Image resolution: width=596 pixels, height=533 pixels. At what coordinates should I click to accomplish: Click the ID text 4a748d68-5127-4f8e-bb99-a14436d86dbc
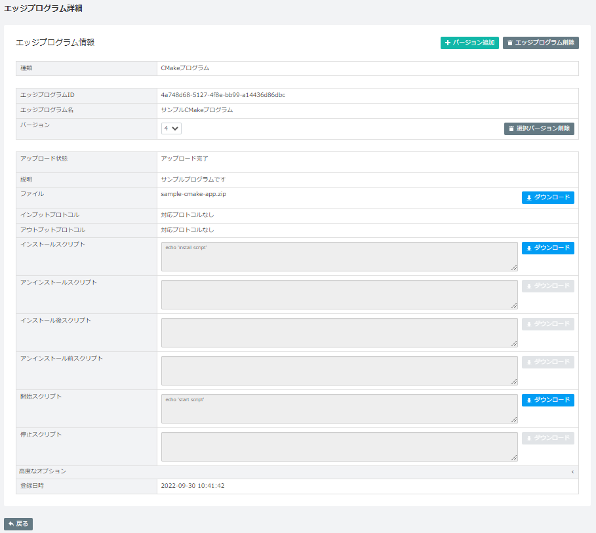pyautogui.click(x=223, y=95)
